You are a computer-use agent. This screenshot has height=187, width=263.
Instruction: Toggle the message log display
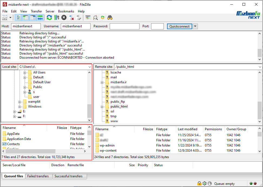[x=18, y=18]
